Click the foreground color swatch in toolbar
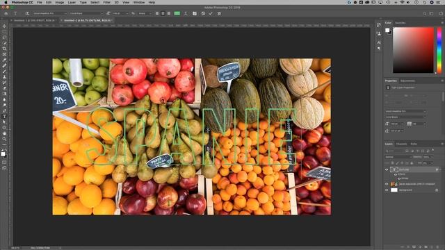445x250 pixels. tap(3, 153)
